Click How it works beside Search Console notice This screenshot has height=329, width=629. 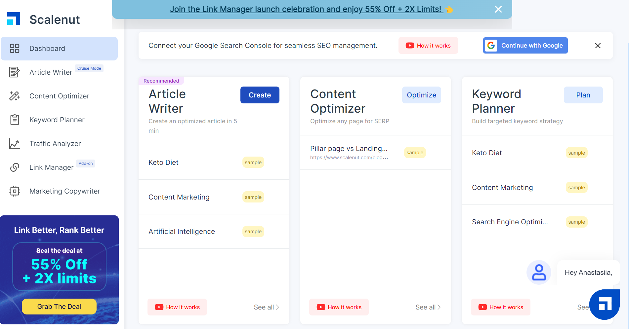pyautogui.click(x=428, y=46)
